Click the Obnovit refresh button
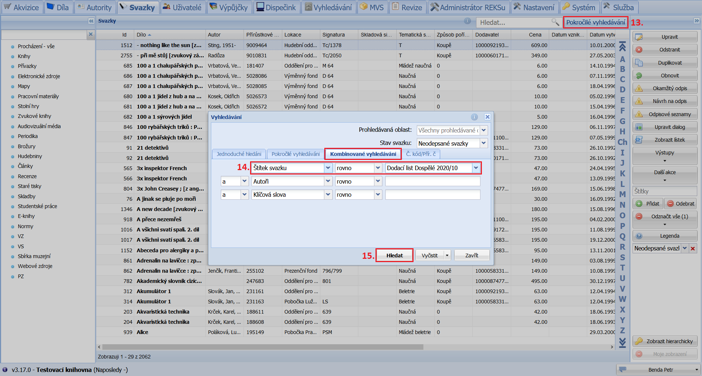702x376 pixels. point(665,76)
